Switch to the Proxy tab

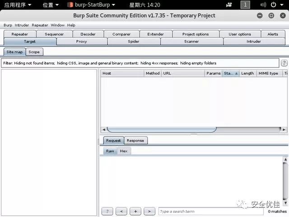pos(81,42)
